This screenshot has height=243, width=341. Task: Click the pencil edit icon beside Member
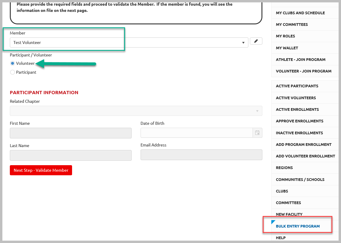click(256, 41)
